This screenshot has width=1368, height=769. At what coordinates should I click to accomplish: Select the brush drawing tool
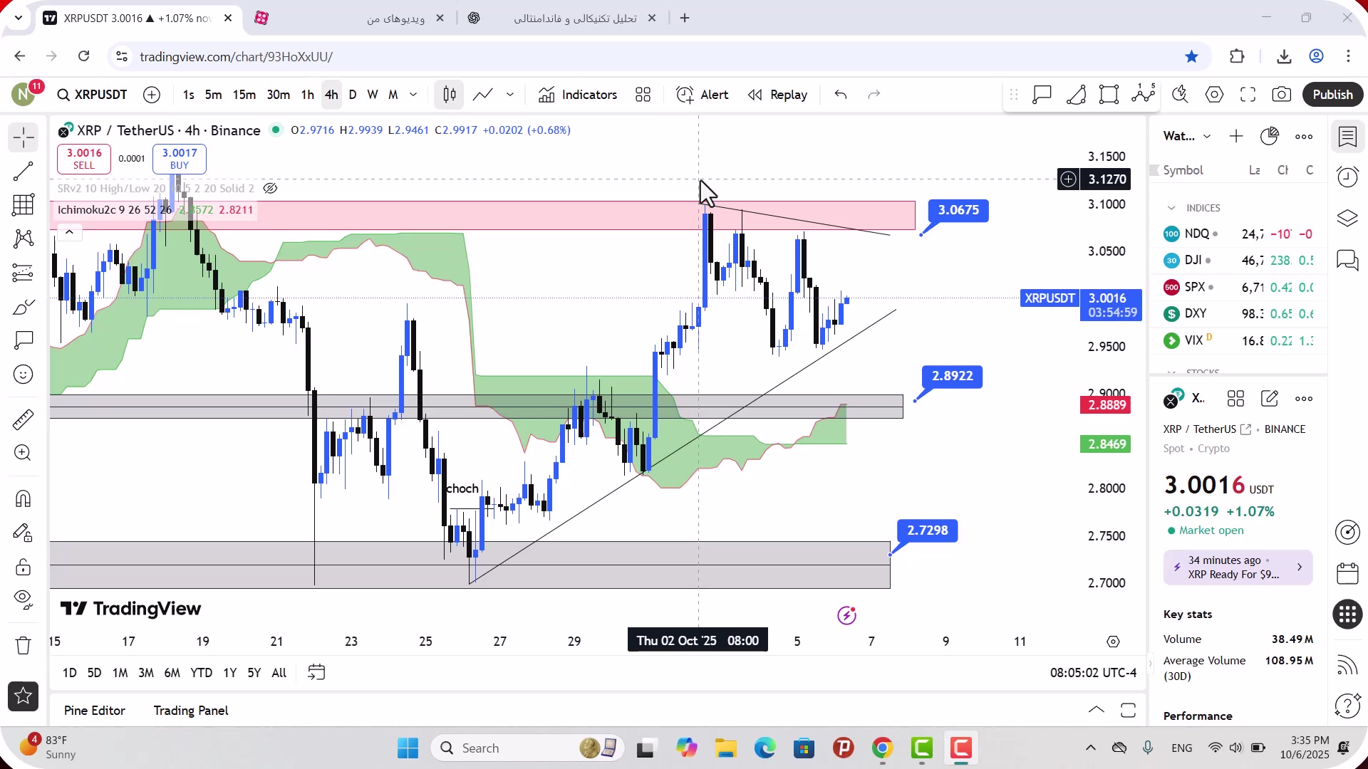[x=24, y=307]
